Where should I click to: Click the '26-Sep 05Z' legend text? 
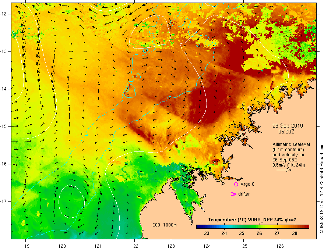click(284, 160)
